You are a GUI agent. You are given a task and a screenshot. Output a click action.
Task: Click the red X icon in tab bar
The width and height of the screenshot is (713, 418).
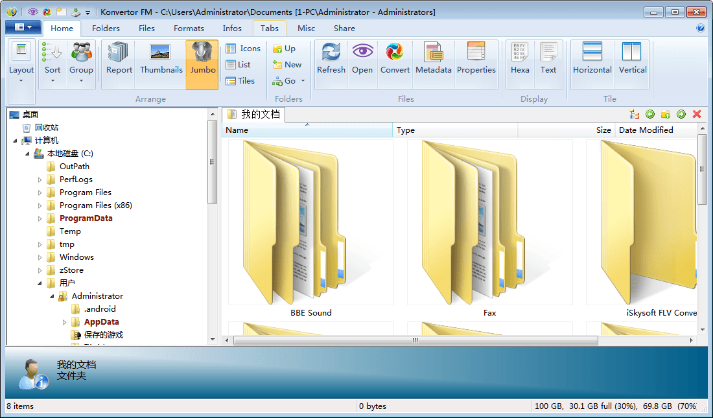(x=697, y=114)
